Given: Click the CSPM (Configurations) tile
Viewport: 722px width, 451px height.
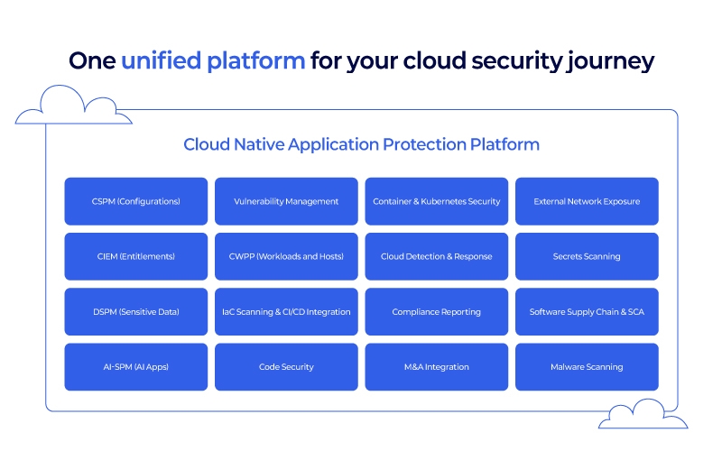Looking at the screenshot, I should [x=136, y=201].
